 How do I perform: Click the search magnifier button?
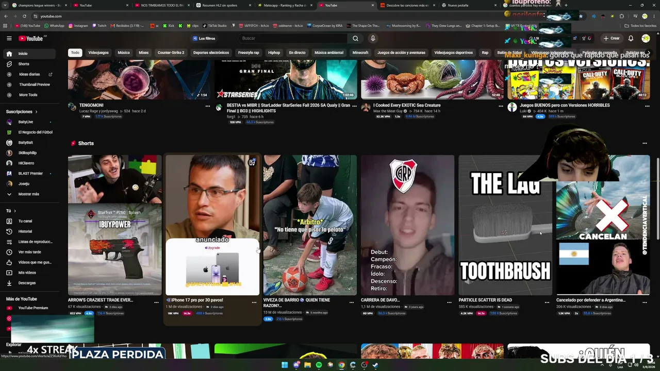pyautogui.click(x=355, y=38)
